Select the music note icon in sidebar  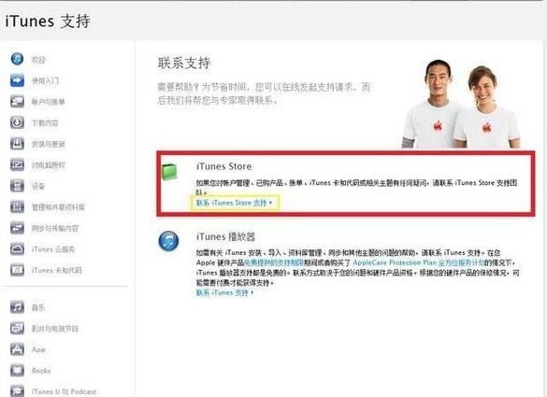click(x=17, y=307)
